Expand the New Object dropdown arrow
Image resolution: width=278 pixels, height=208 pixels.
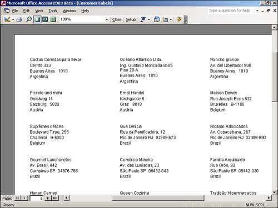tap(171, 19)
